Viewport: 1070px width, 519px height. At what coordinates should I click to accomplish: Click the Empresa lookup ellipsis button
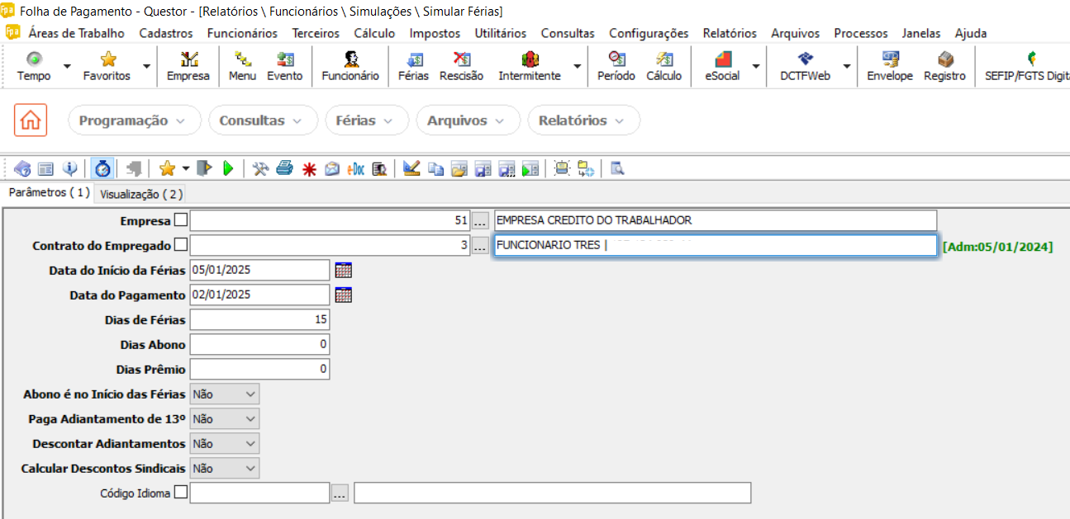coord(481,221)
